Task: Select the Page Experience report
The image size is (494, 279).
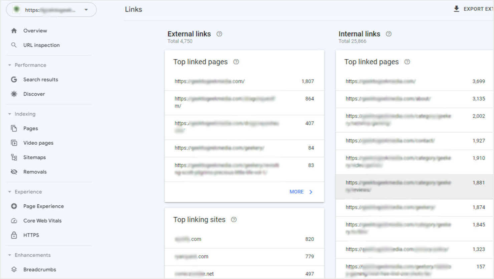Action: pyautogui.click(x=14, y=206)
